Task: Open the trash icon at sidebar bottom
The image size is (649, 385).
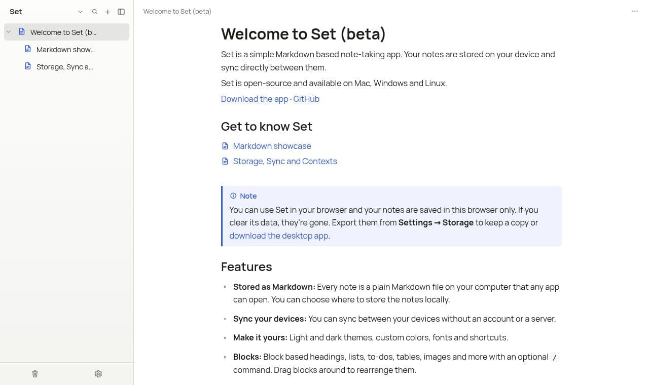Action: click(35, 374)
